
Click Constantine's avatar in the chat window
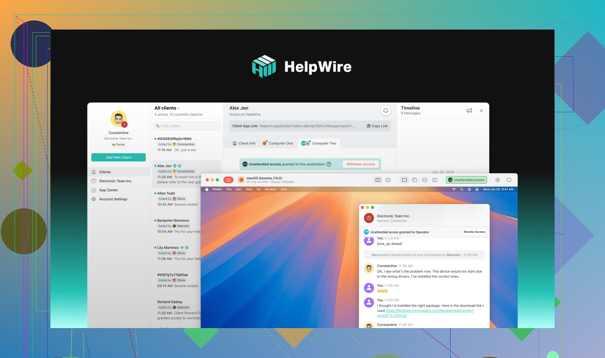click(369, 269)
